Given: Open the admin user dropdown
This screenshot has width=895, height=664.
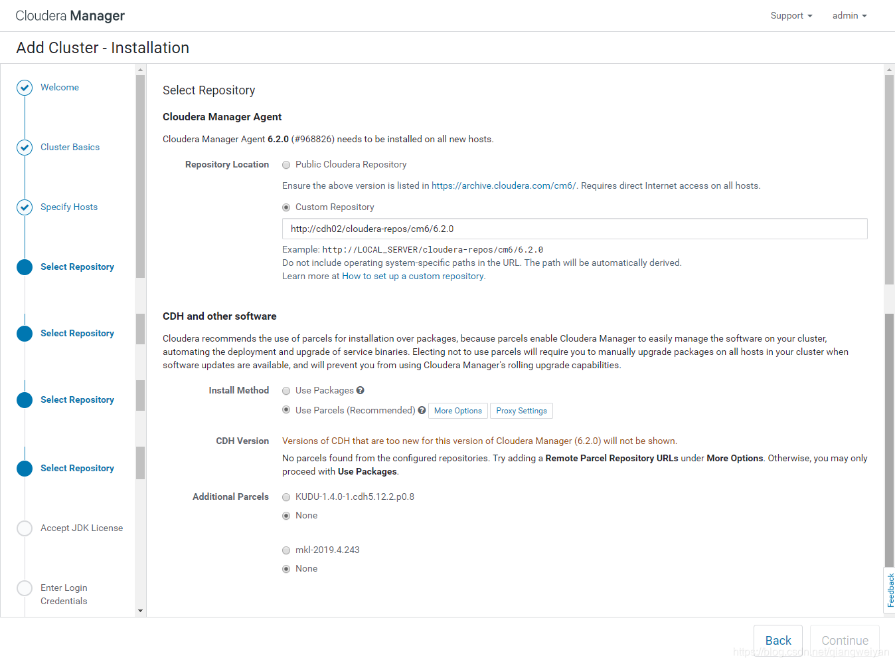Looking at the screenshot, I should [x=849, y=15].
